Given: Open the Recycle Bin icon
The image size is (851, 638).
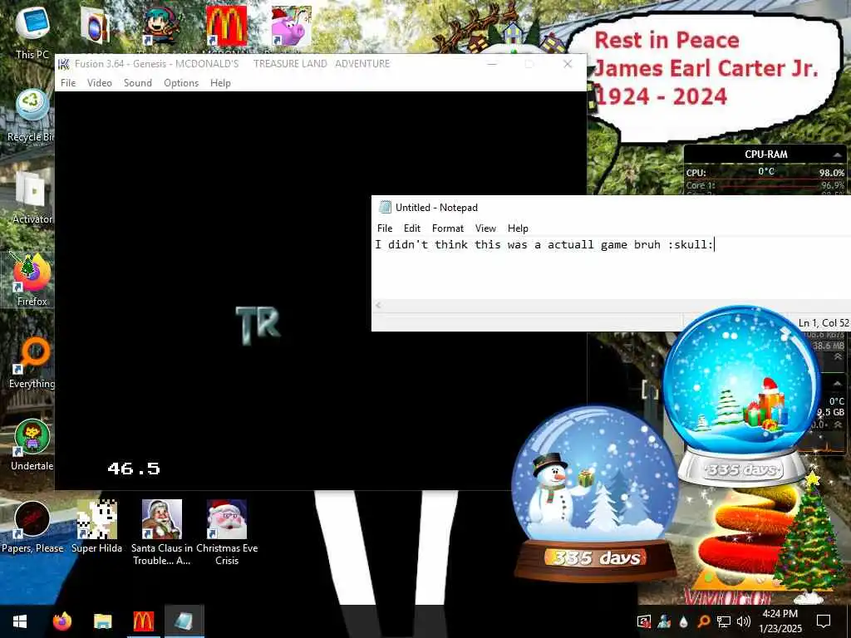Looking at the screenshot, I should [31, 115].
